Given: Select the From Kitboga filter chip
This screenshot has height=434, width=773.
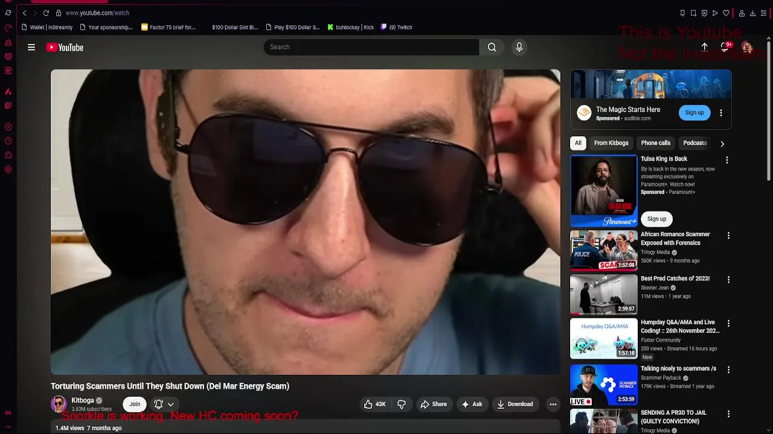Looking at the screenshot, I should (x=611, y=143).
